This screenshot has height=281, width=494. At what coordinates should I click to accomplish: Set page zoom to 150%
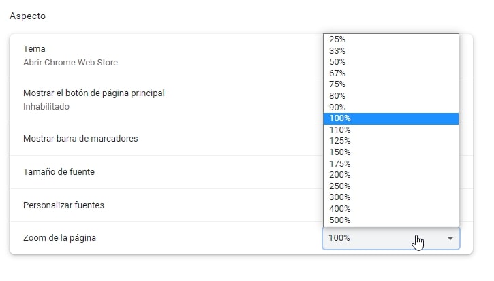click(x=391, y=152)
